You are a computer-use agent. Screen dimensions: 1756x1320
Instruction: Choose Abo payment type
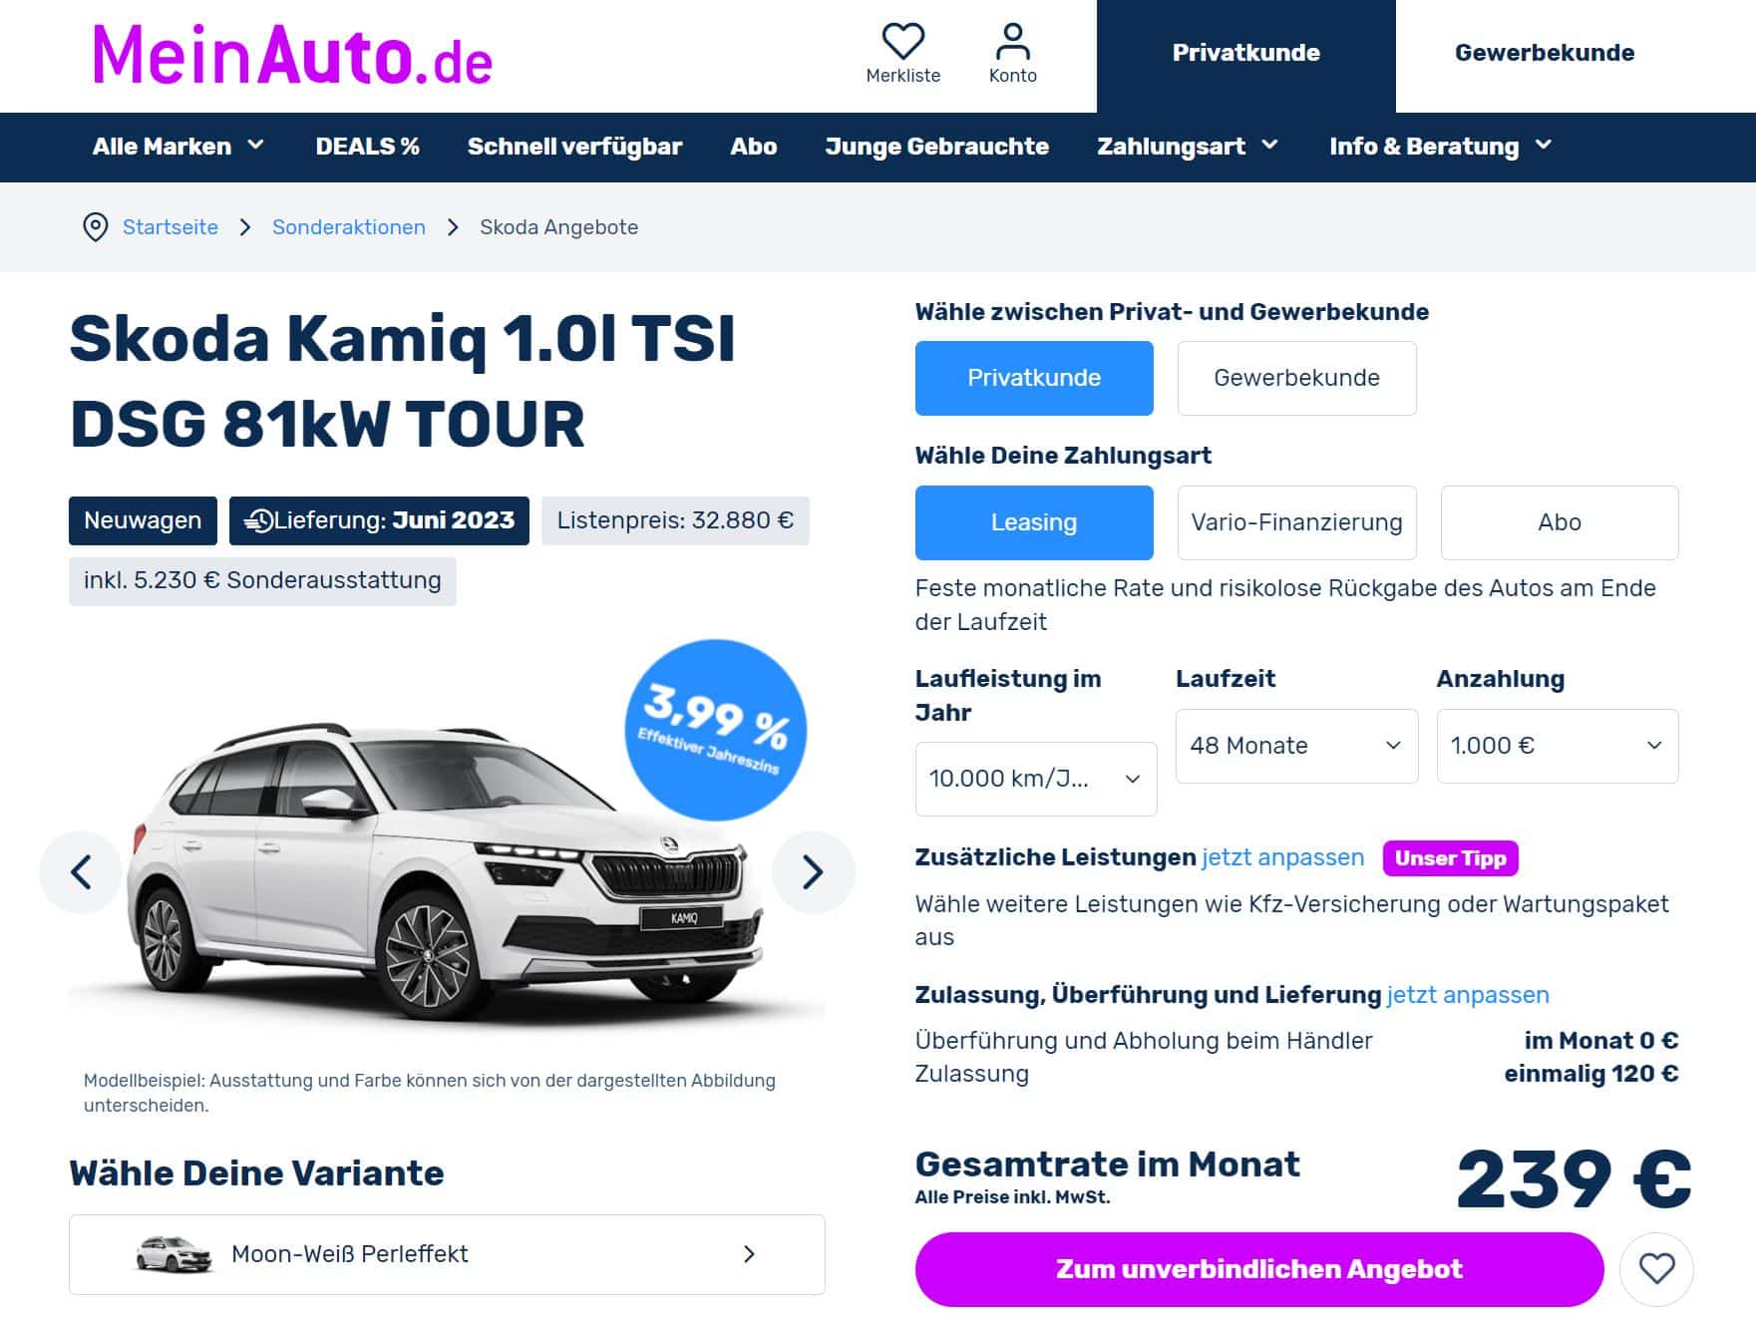[x=1559, y=522]
